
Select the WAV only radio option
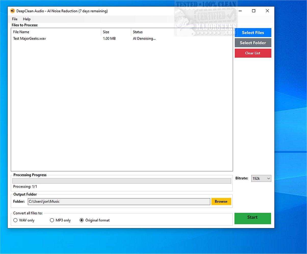(24, 220)
